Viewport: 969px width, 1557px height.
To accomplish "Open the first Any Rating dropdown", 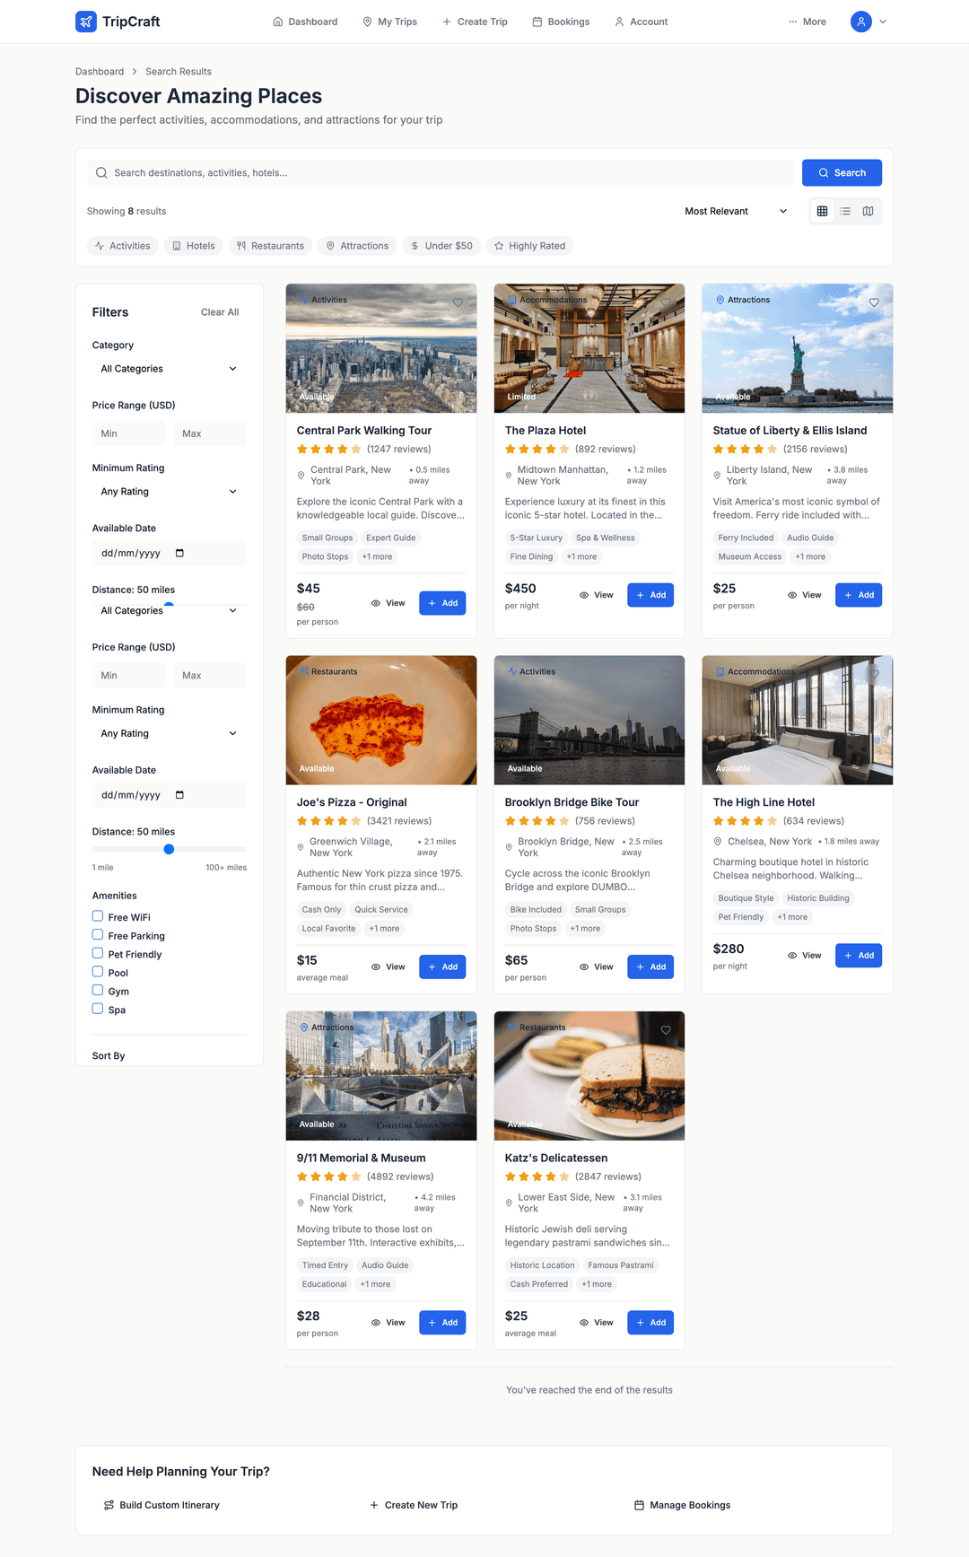I will [x=169, y=492].
